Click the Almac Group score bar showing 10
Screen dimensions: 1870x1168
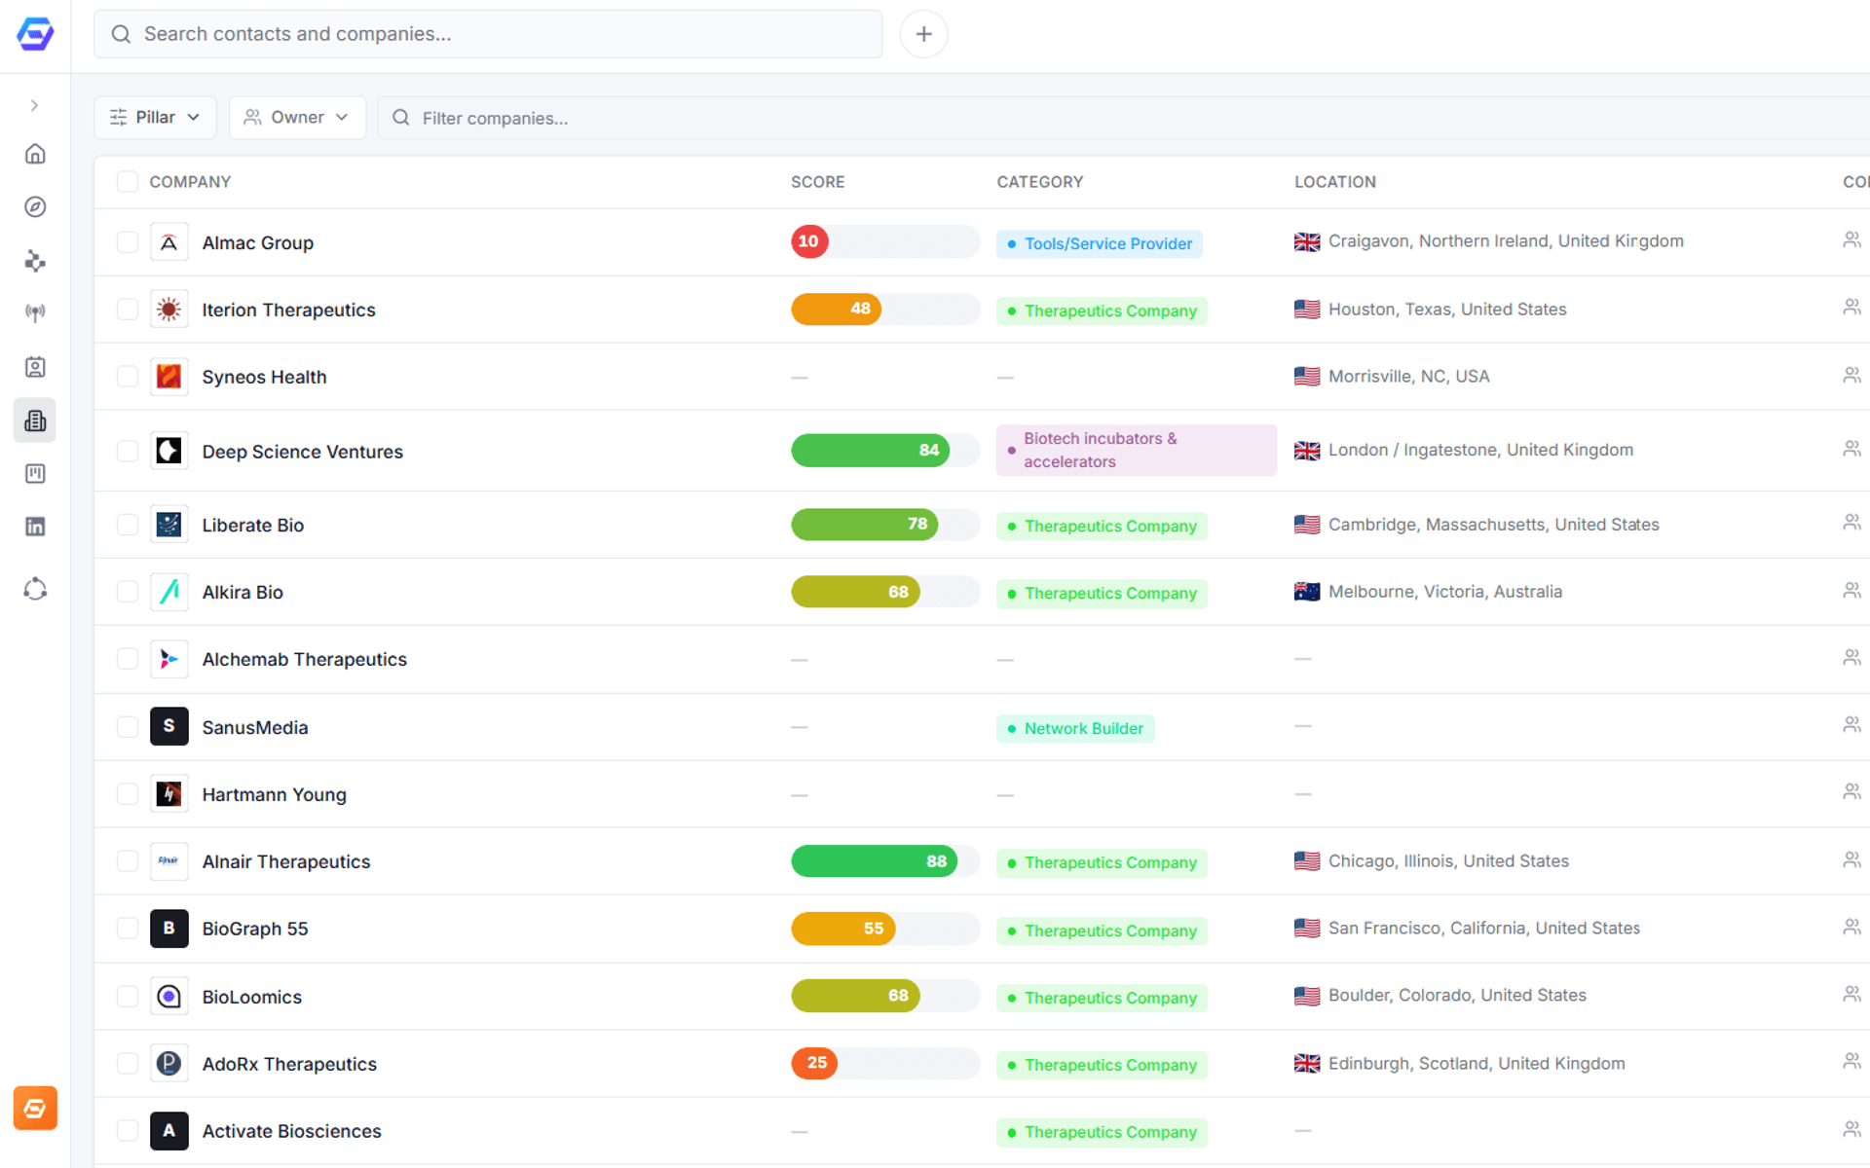tap(884, 241)
